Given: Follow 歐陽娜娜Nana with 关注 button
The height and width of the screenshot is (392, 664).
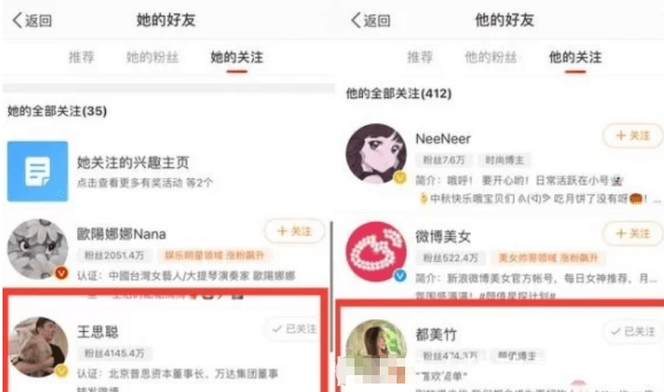Looking at the screenshot, I should [294, 231].
